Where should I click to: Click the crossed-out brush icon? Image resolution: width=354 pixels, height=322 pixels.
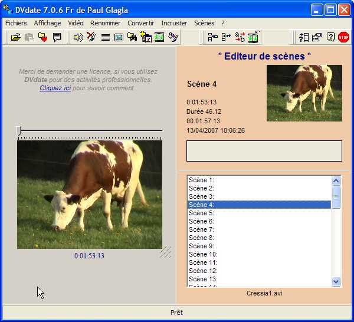click(x=91, y=37)
